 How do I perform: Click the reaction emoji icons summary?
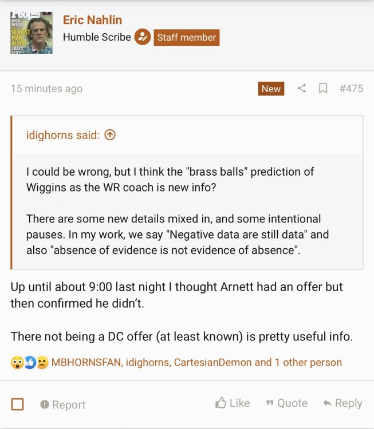click(29, 362)
